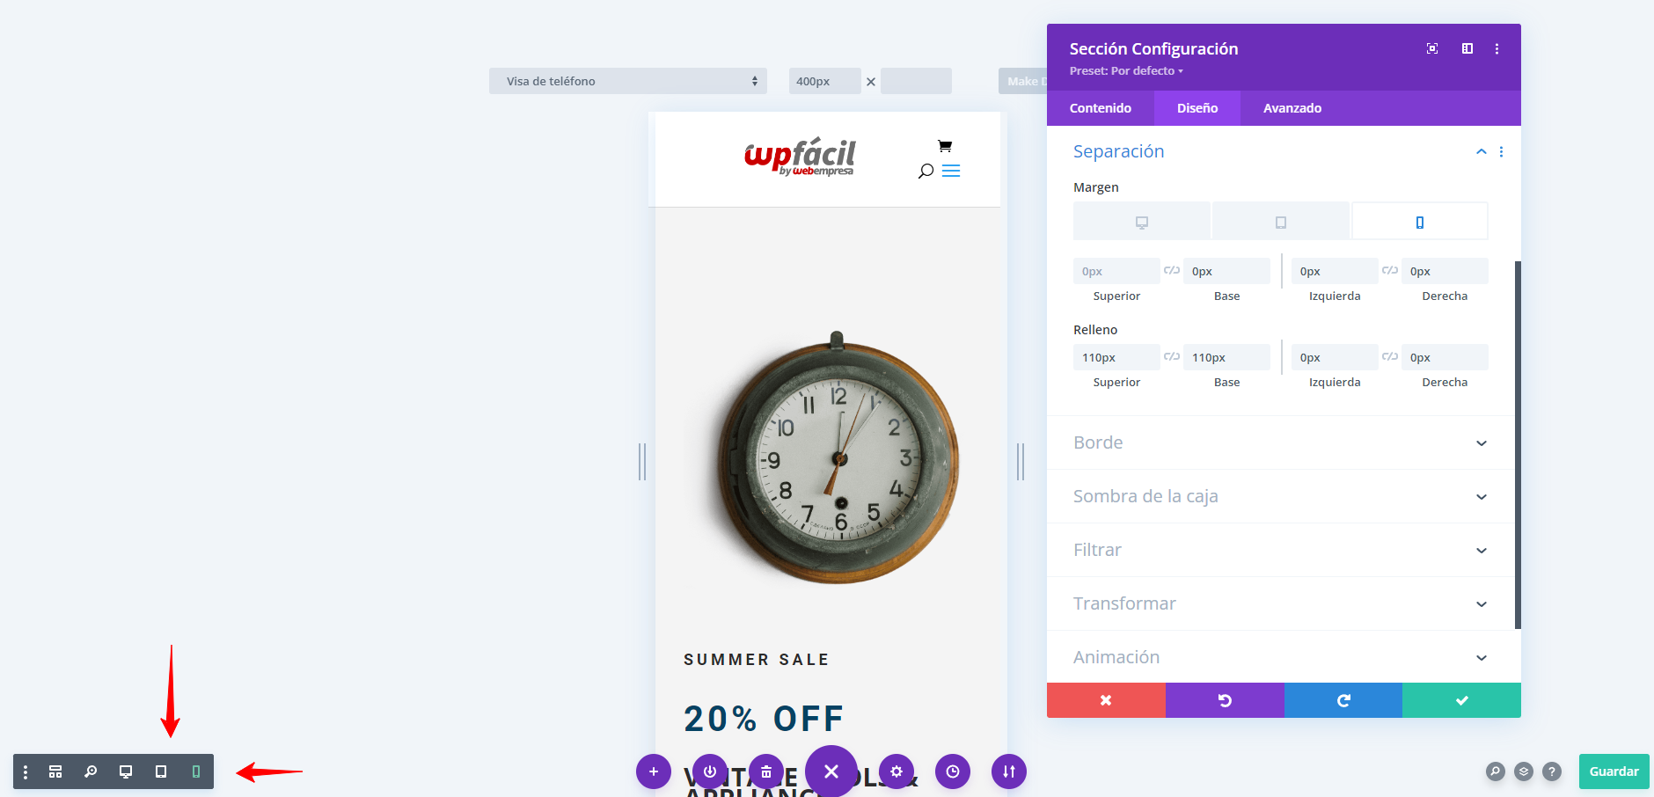
Task: Click the zoom magnifier icon in bottom toolbar
Action: (91, 771)
